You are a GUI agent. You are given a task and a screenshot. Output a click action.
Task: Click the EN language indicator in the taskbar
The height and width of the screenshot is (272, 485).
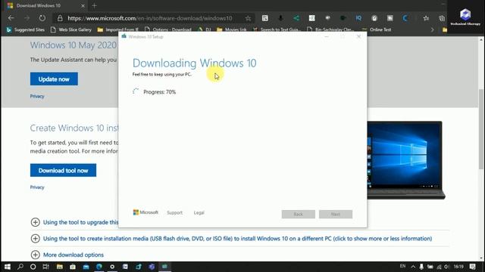click(402, 266)
